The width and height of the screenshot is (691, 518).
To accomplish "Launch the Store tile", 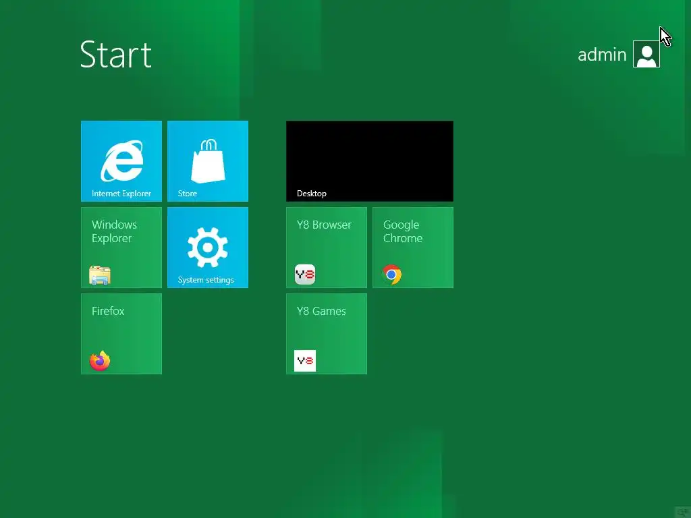I will click(208, 161).
